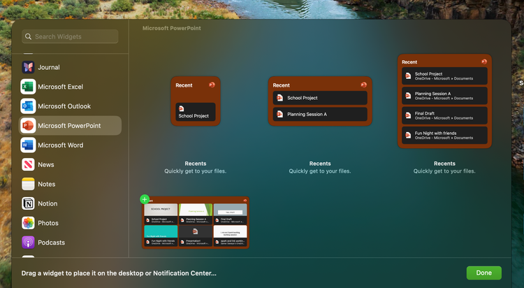Screen dimensions: 524x288
Task: Click Planning Session A in the four-file widget
Action: point(444,96)
